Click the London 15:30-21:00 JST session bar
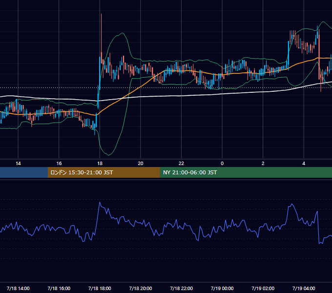The width and height of the screenshot is (332, 293). (104, 172)
